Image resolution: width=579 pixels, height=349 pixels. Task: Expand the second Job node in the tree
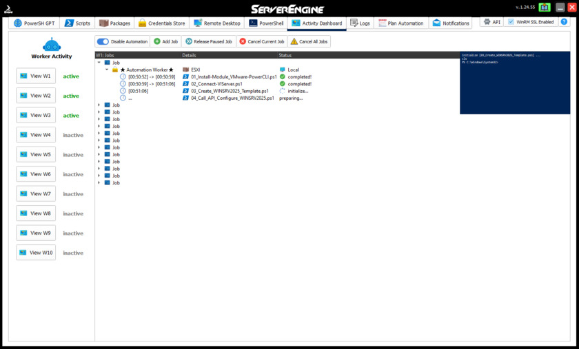[x=99, y=105]
